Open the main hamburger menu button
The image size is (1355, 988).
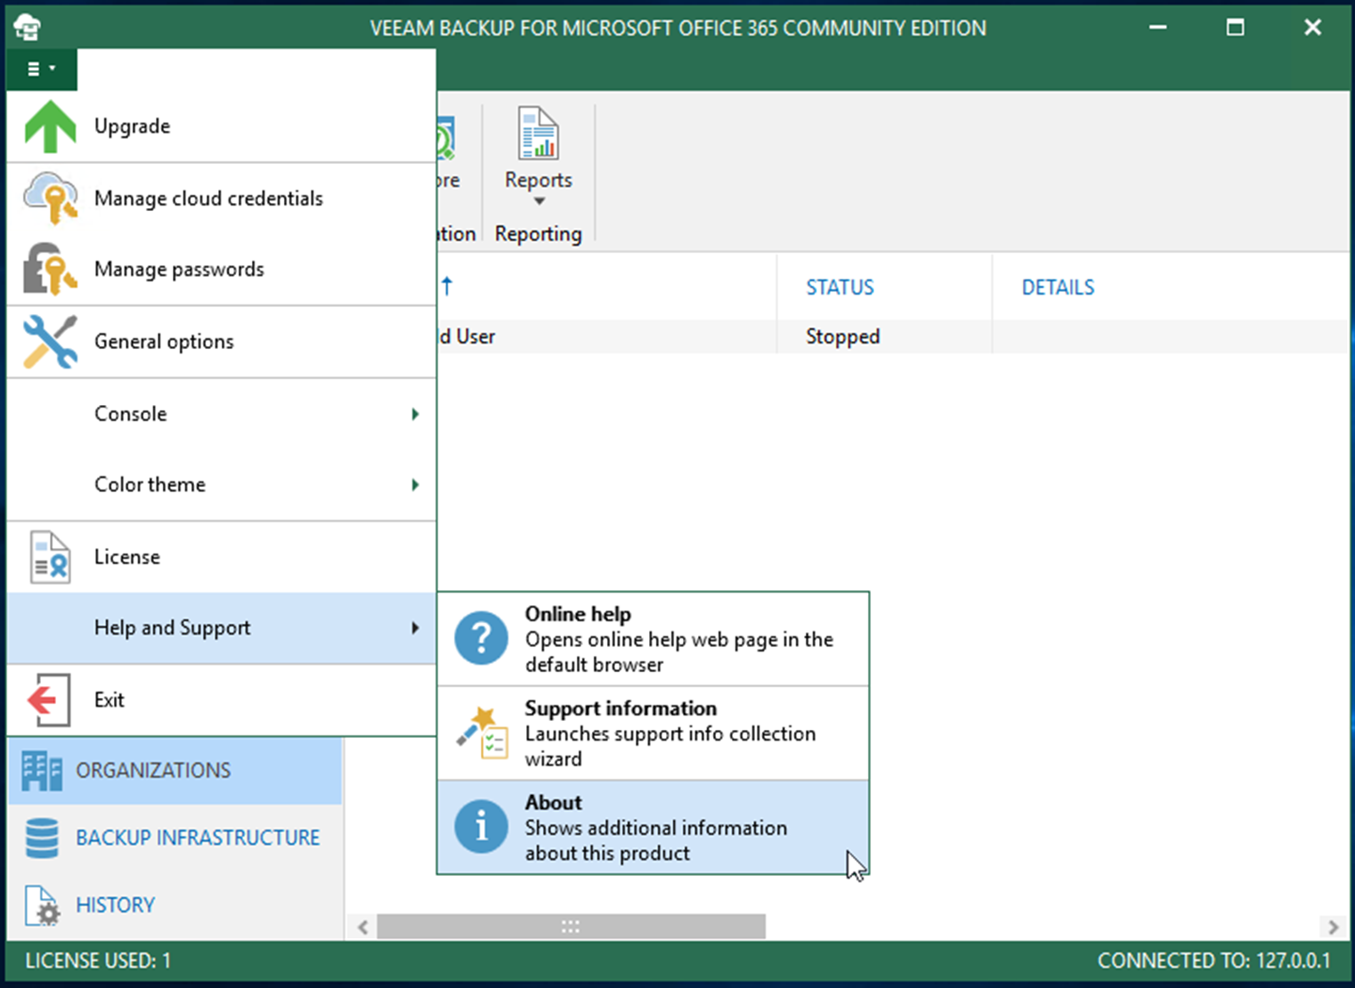point(42,69)
